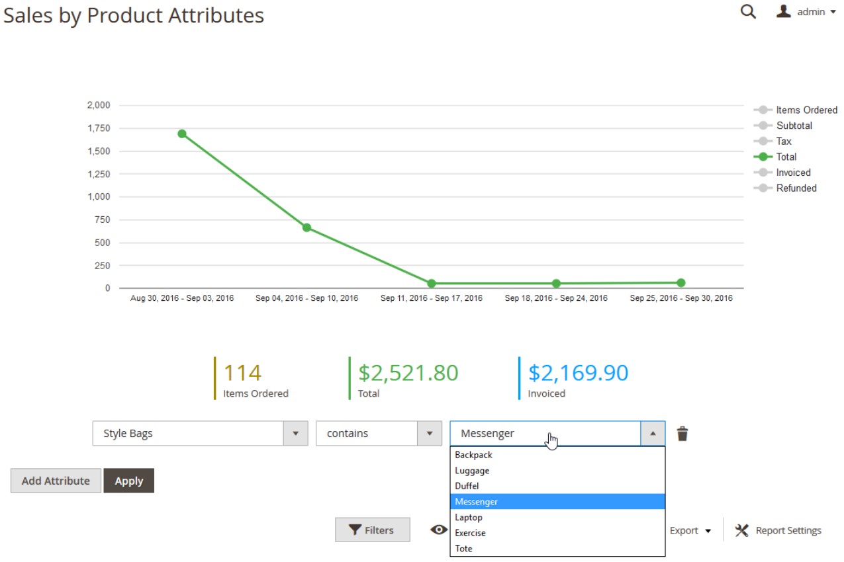Click the eye icon beside Filters
Viewport: 844px width, 562px height.
pos(439,530)
